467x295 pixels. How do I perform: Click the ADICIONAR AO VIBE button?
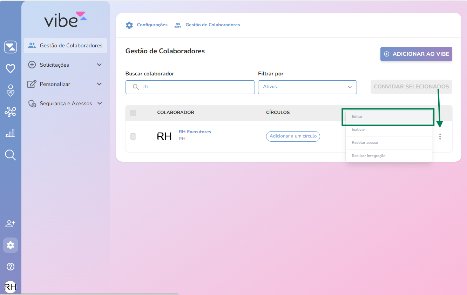(x=416, y=54)
